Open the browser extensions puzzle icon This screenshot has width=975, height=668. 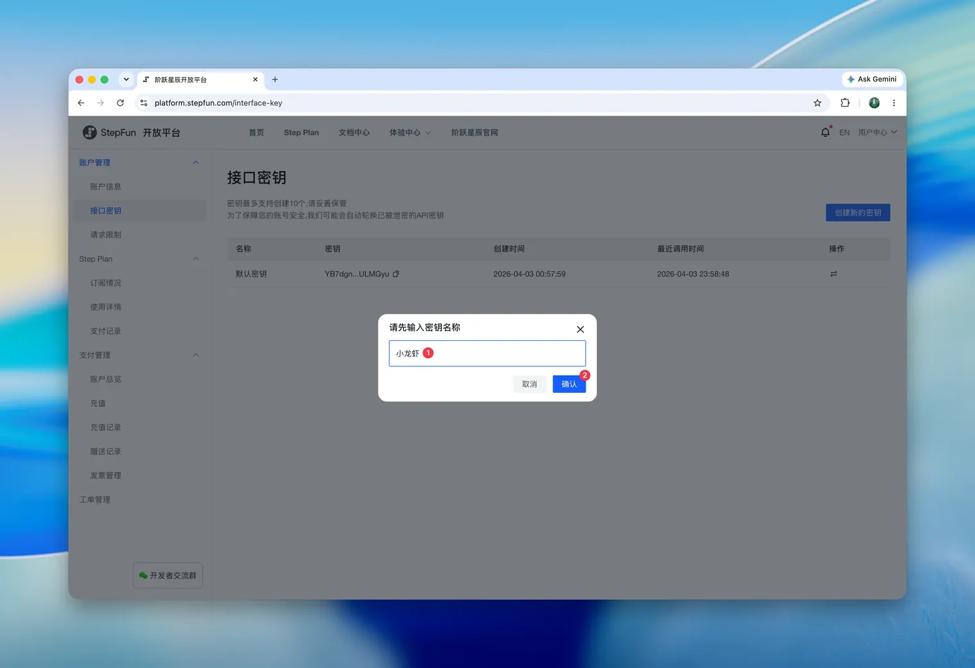click(x=845, y=103)
